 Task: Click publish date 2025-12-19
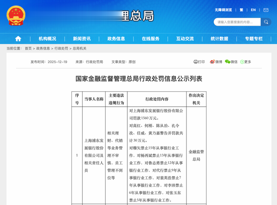pyautogui.click(x=58, y=62)
